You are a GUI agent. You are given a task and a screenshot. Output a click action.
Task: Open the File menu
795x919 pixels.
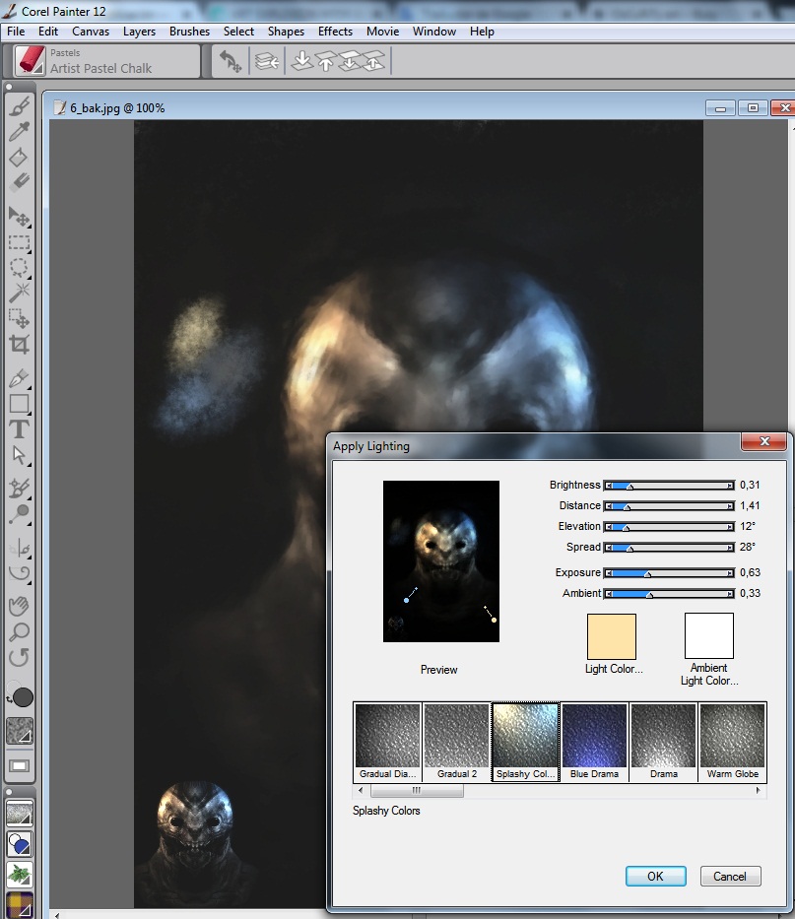coord(16,32)
